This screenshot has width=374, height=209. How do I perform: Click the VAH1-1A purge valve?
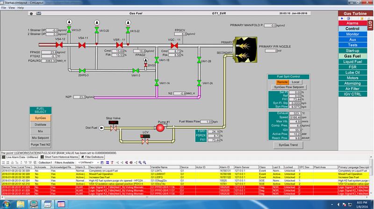point(157,83)
